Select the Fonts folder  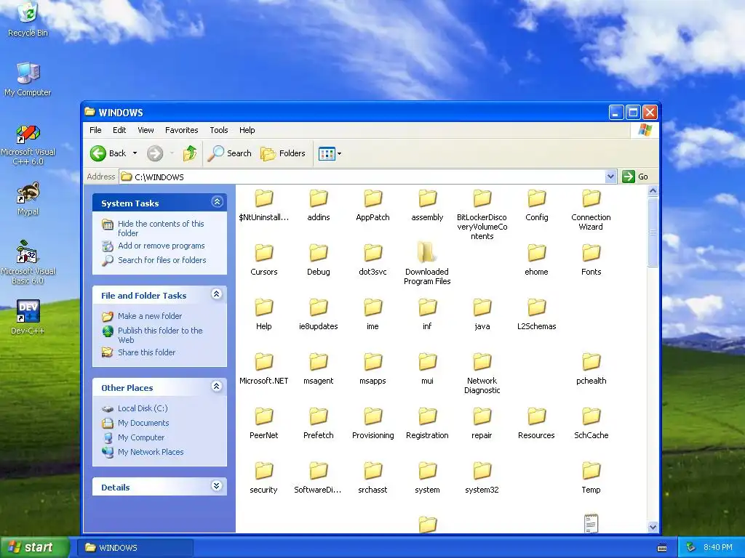pyautogui.click(x=591, y=259)
